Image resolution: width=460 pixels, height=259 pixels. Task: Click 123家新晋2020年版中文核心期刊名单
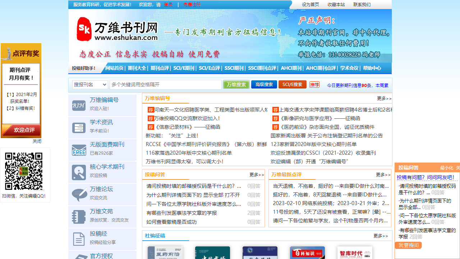click(x=314, y=144)
